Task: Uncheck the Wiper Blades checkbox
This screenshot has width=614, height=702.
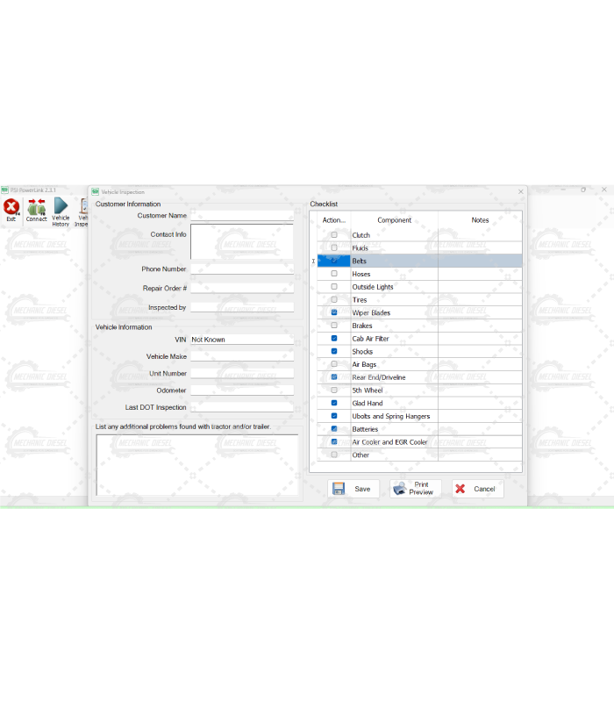Action: [x=334, y=312]
